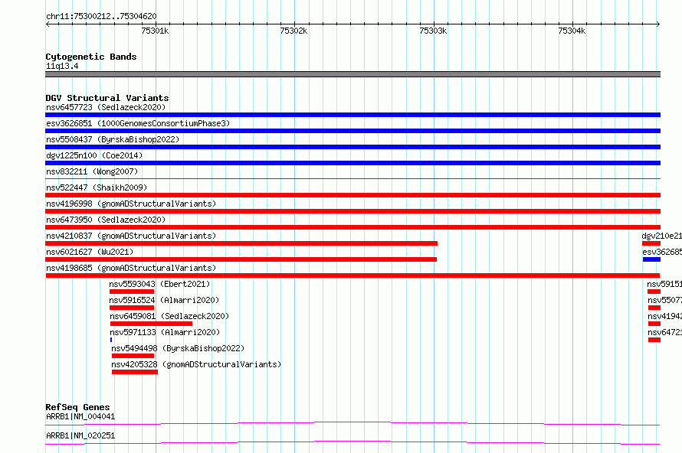Click the Cytogenetic Bands track title
The image size is (682, 453).
coord(91,57)
